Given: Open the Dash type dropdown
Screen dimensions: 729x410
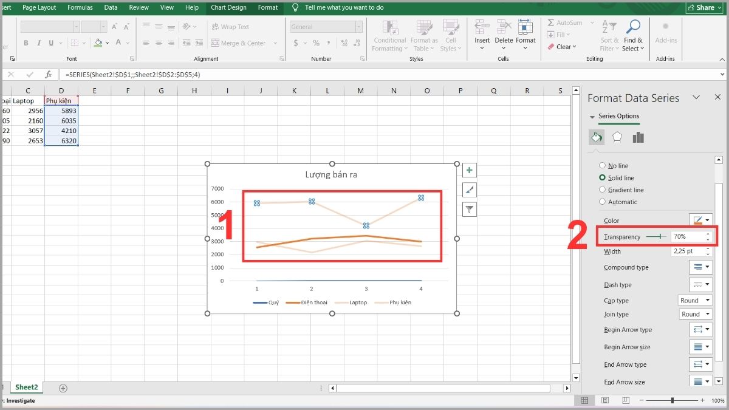Looking at the screenshot, I should 700,284.
